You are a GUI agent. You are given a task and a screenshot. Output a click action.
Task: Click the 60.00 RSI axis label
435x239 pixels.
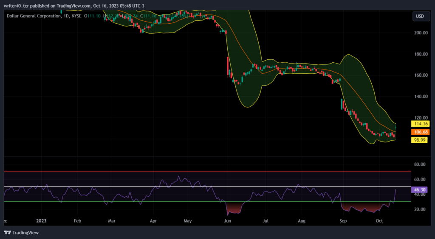(x=419, y=179)
